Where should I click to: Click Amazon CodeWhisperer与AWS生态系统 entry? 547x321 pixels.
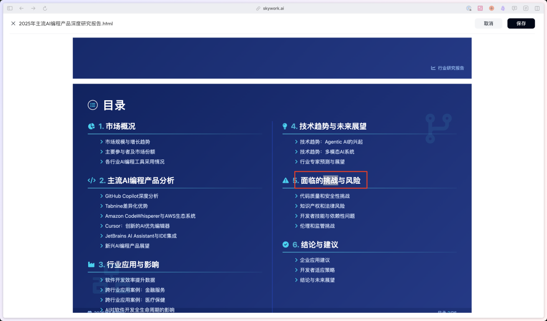(x=150, y=216)
